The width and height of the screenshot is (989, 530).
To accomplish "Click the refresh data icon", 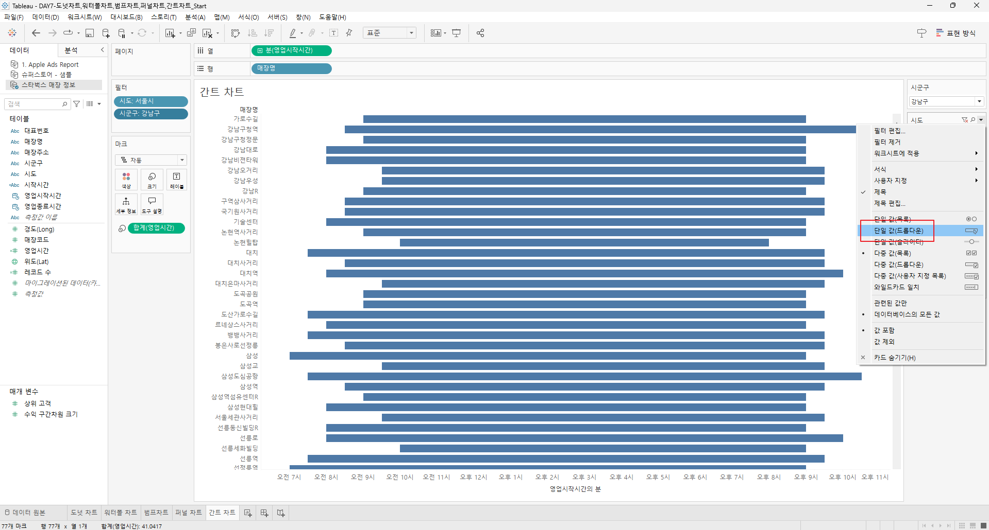I will pyautogui.click(x=142, y=33).
